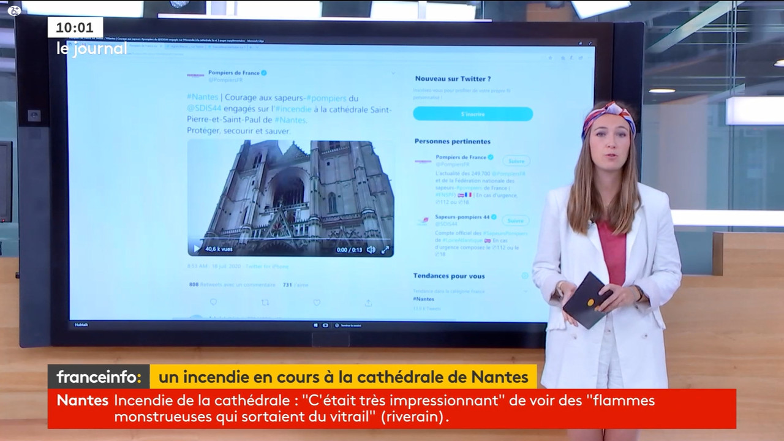Click the 40,6 k vues view count
Viewport: 784px width, 441px height.
219,249
